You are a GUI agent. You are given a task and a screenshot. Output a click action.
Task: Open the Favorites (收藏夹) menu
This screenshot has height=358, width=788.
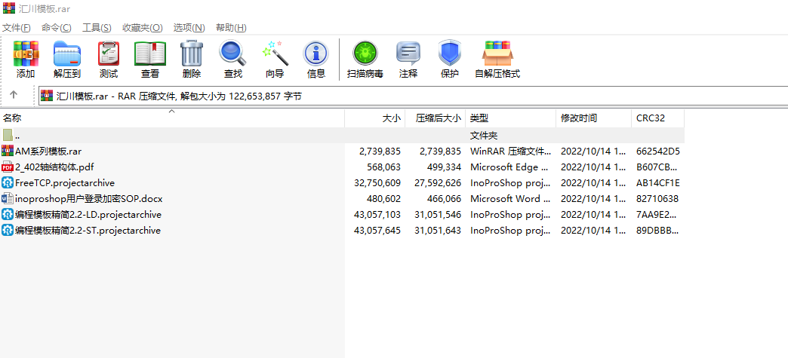click(142, 28)
